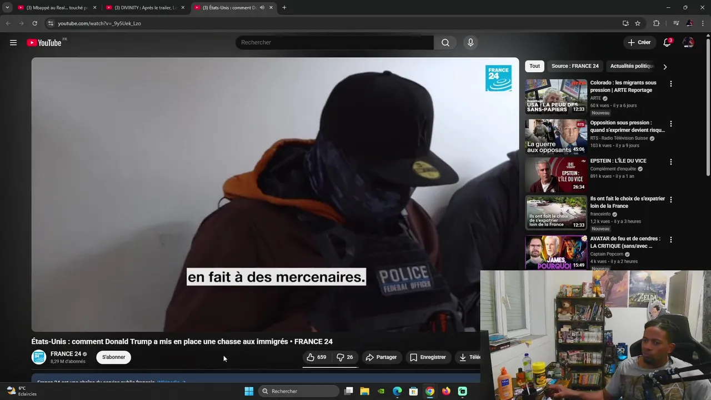
Task: Select the Actualités politiques chip
Action: [632, 66]
